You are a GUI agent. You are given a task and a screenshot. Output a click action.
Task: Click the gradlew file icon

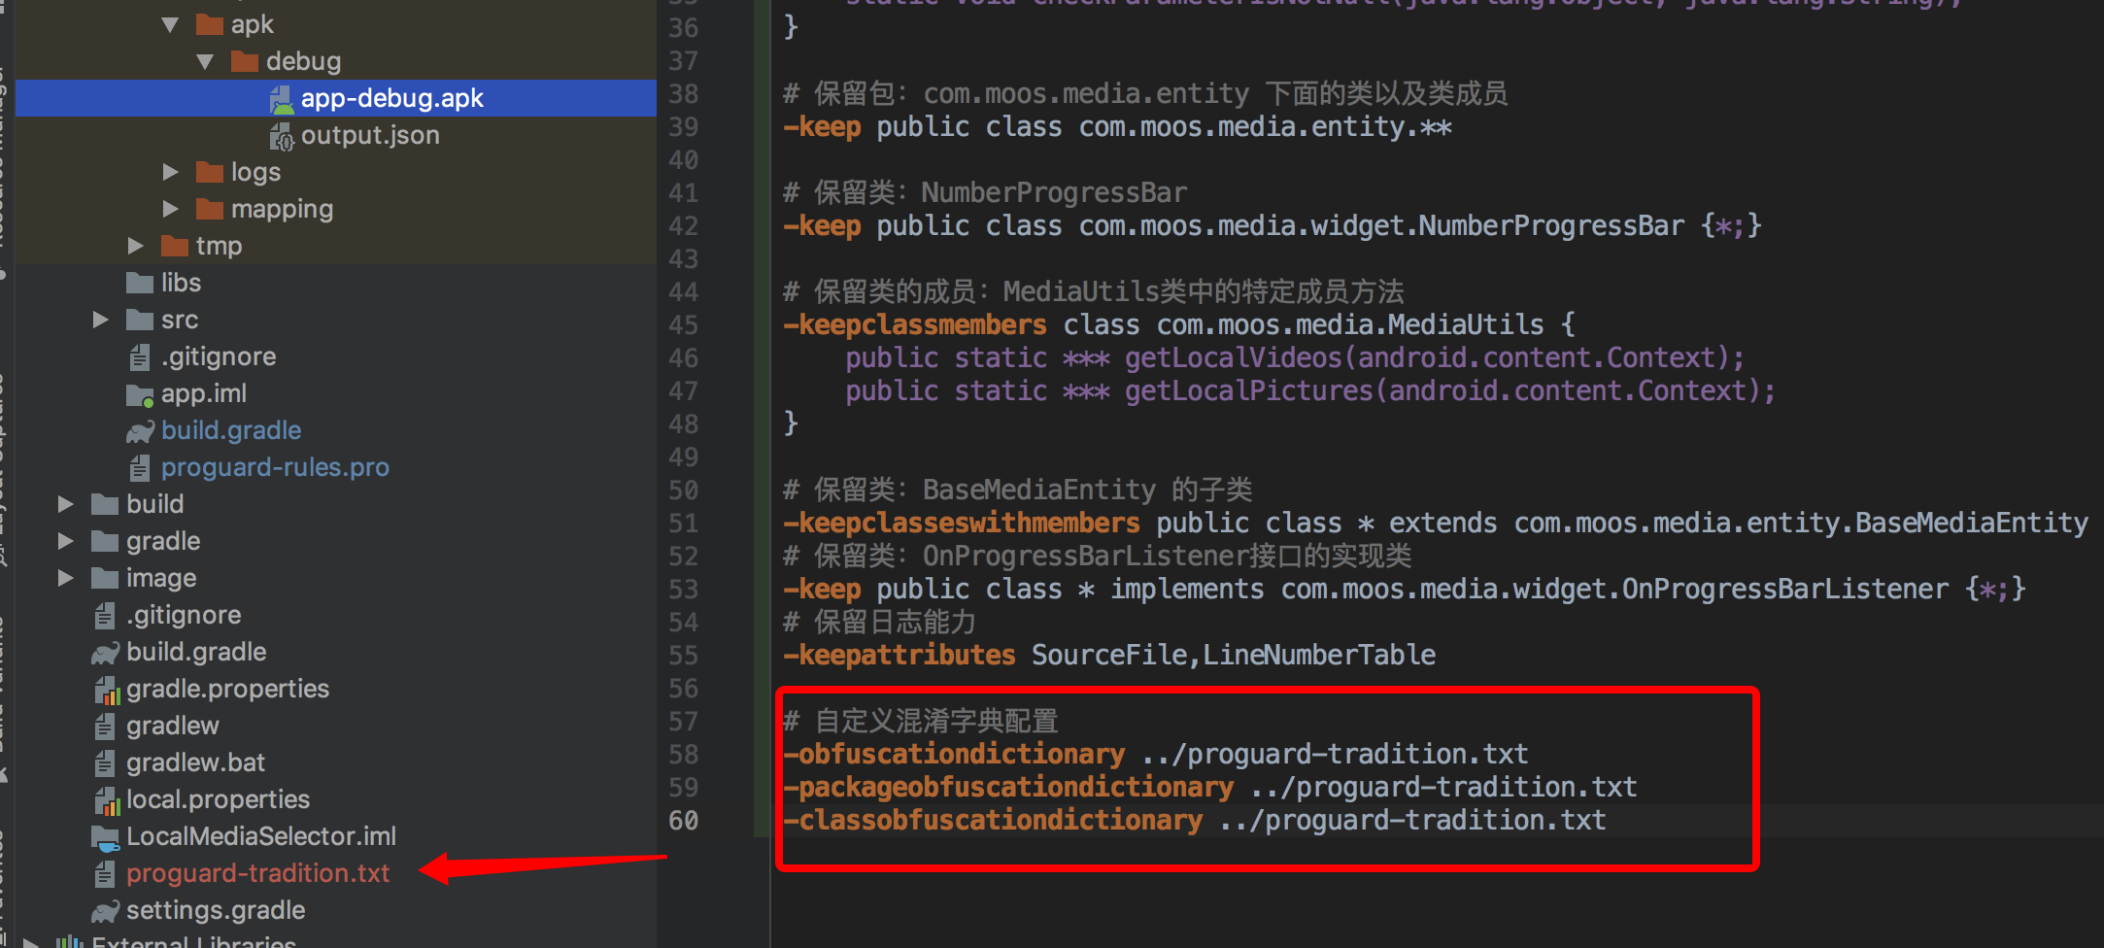(x=105, y=727)
